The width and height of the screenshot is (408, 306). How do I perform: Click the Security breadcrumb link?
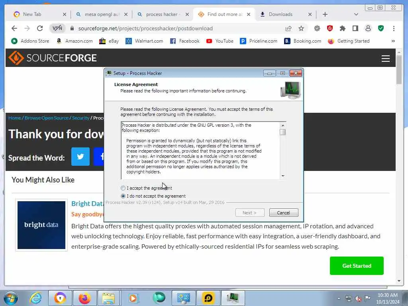80,118
